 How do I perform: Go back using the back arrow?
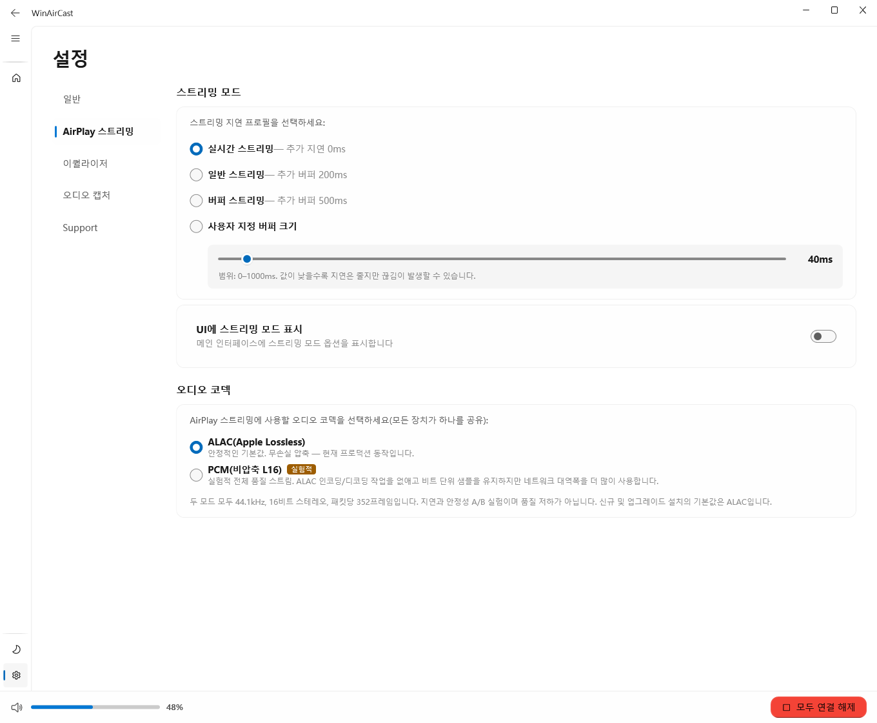pos(15,13)
